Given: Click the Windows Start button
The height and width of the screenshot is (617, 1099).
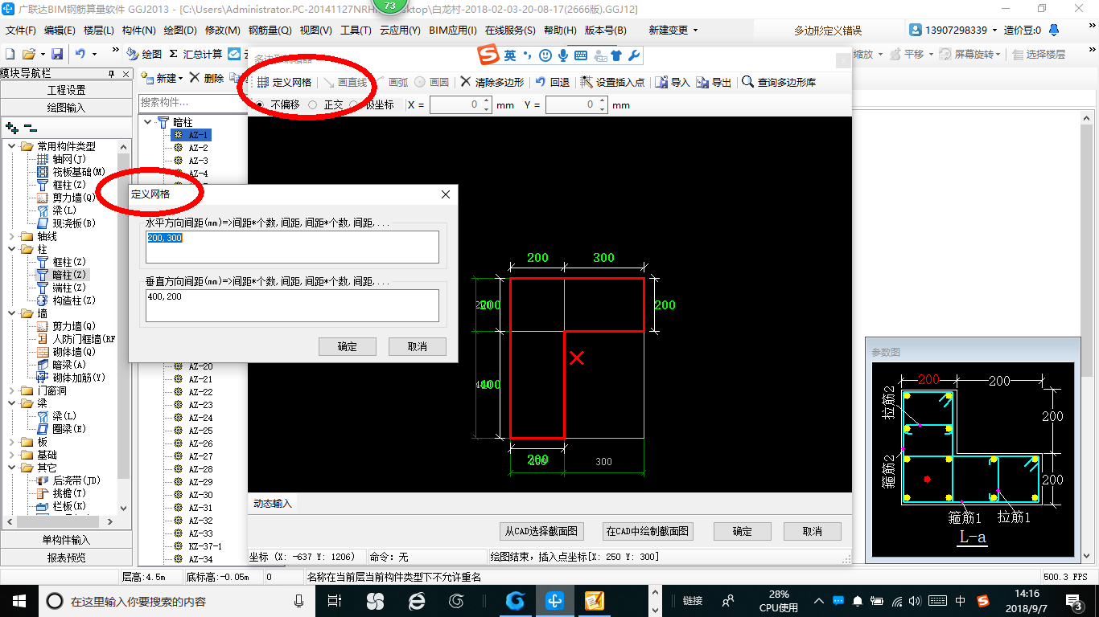Looking at the screenshot, I should 19,600.
